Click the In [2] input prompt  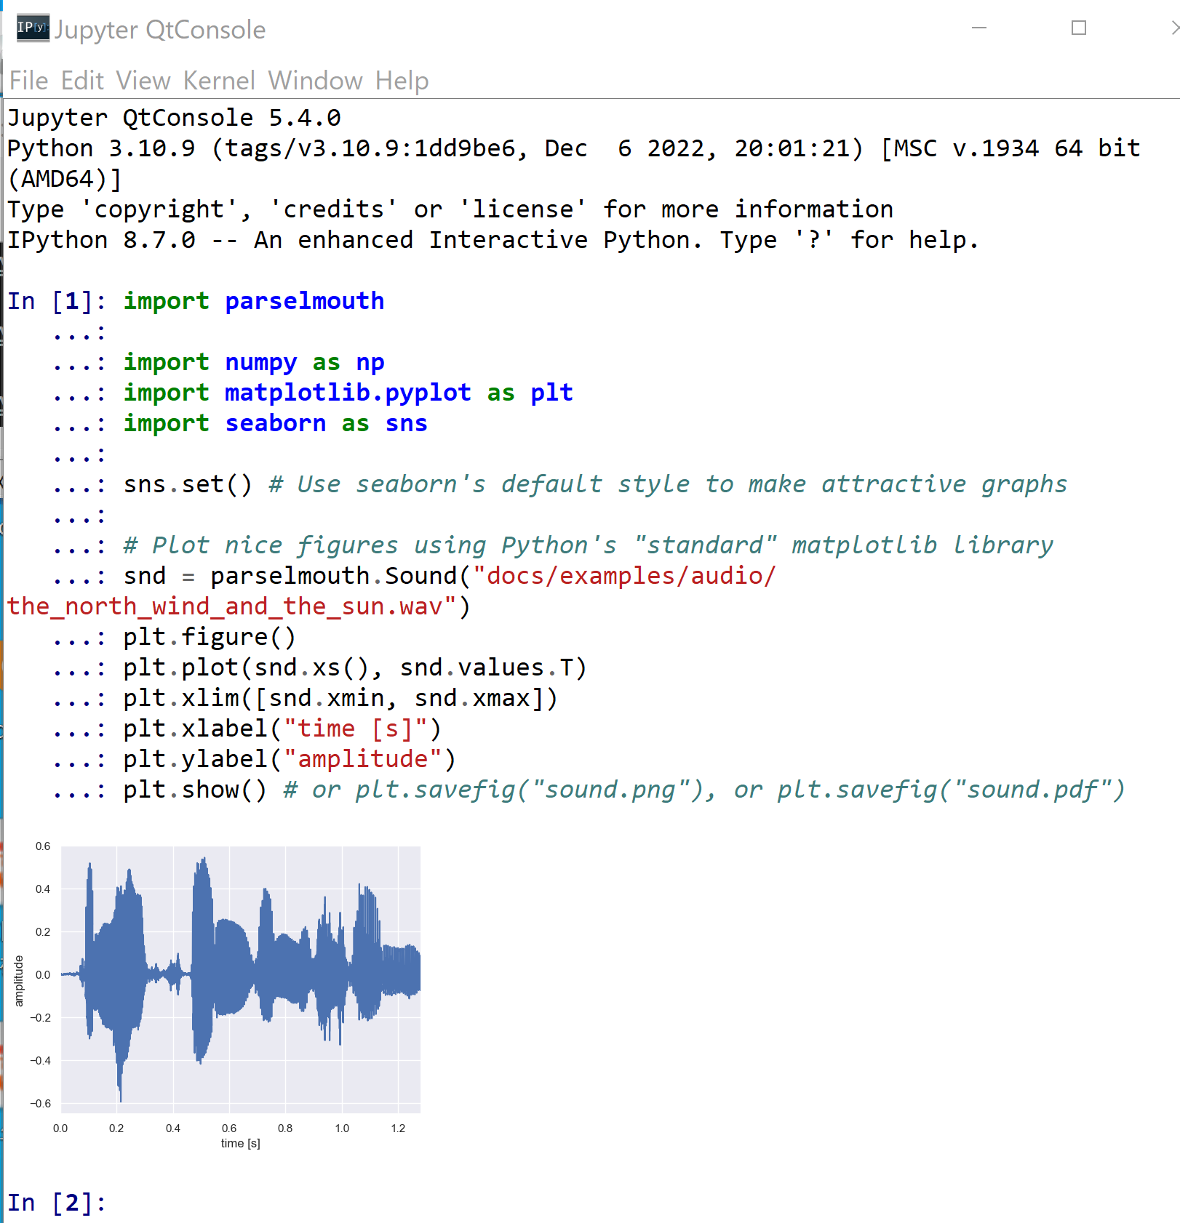57,1203
